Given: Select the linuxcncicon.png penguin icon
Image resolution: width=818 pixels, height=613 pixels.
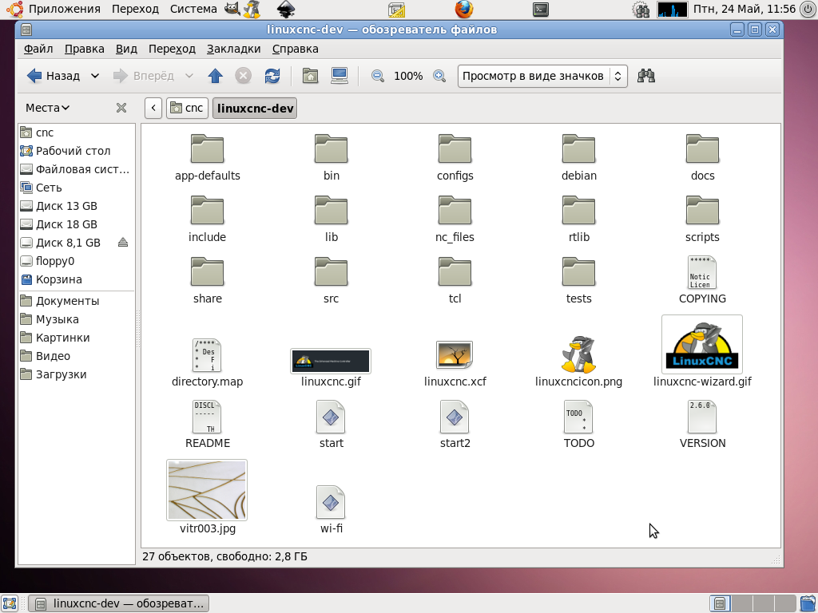Looking at the screenshot, I should click(x=578, y=354).
